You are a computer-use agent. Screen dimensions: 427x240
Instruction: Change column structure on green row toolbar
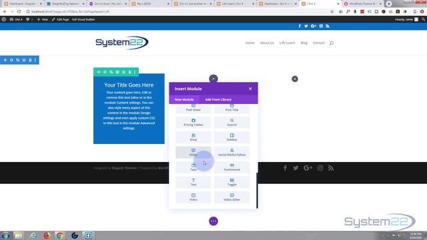[x=117, y=72]
